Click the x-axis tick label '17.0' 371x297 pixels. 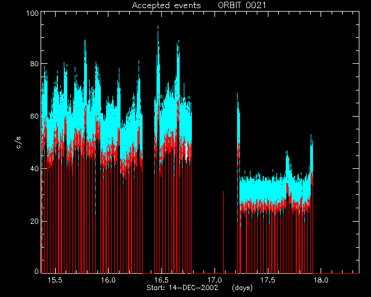click(x=214, y=280)
